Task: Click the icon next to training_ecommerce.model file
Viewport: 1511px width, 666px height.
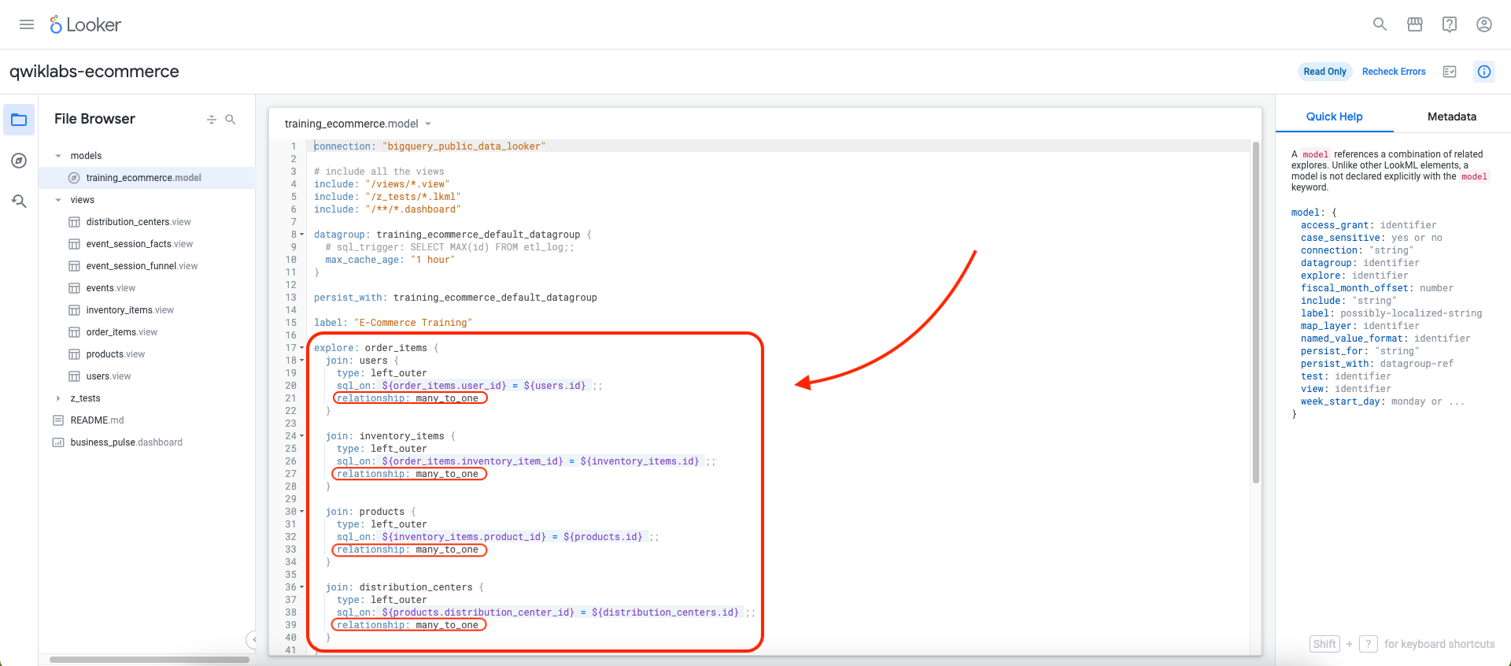Action: click(74, 178)
